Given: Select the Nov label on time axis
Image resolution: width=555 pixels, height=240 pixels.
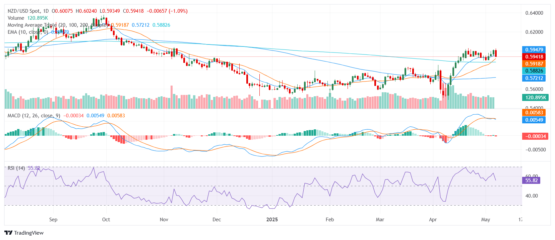Looking at the screenshot, I should coord(164,220).
